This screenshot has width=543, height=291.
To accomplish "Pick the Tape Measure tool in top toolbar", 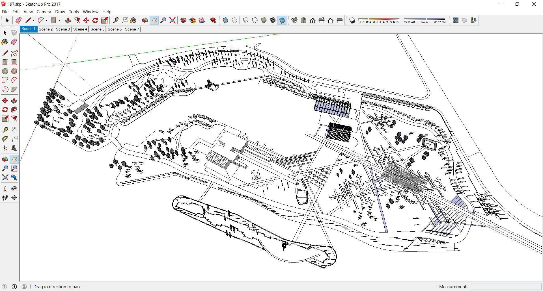I will coord(116,20).
